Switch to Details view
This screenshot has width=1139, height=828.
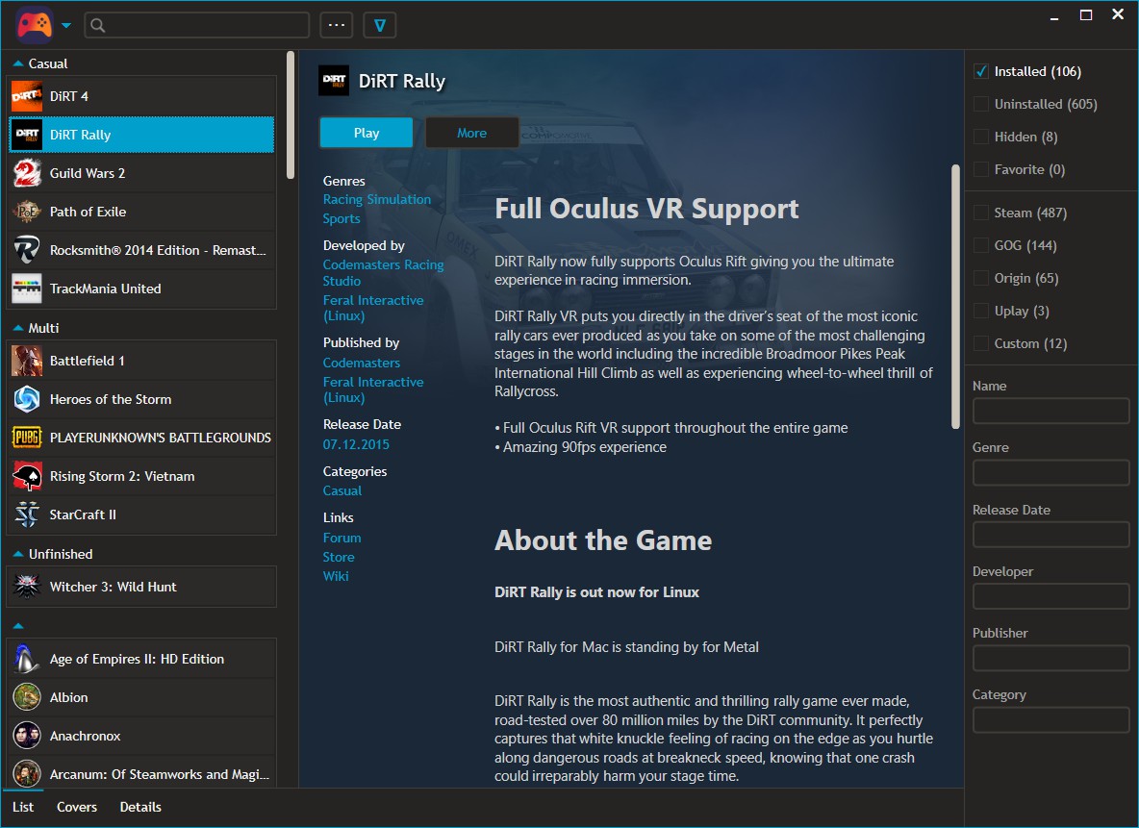(x=140, y=807)
